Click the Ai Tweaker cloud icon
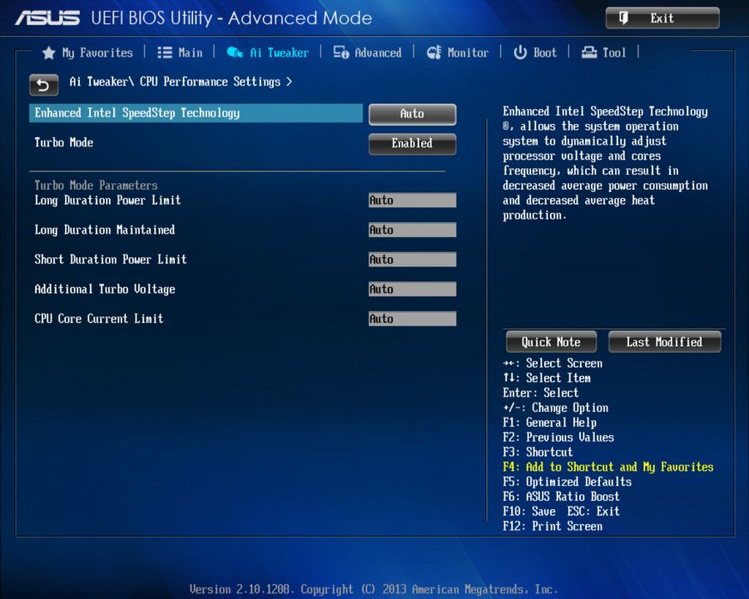749x599 pixels. point(236,52)
